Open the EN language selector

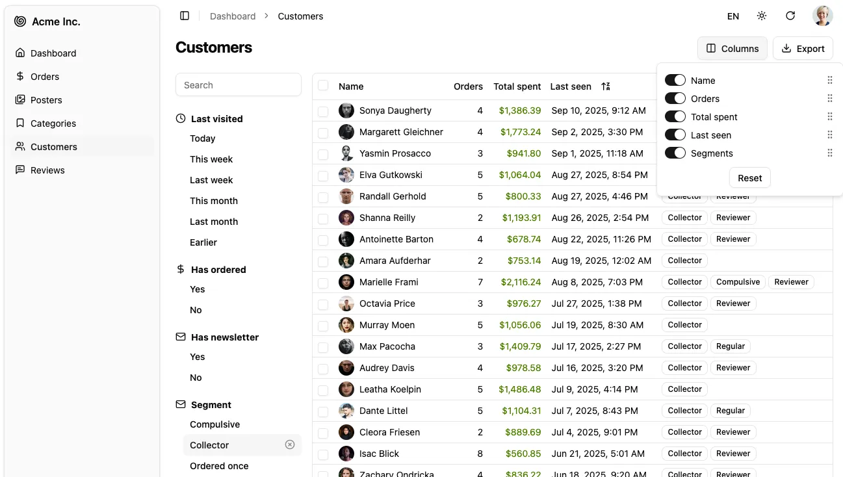733,16
